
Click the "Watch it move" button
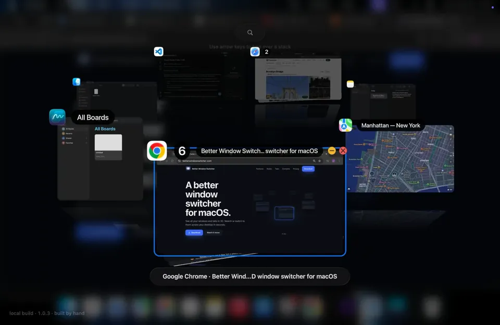(213, 232)
